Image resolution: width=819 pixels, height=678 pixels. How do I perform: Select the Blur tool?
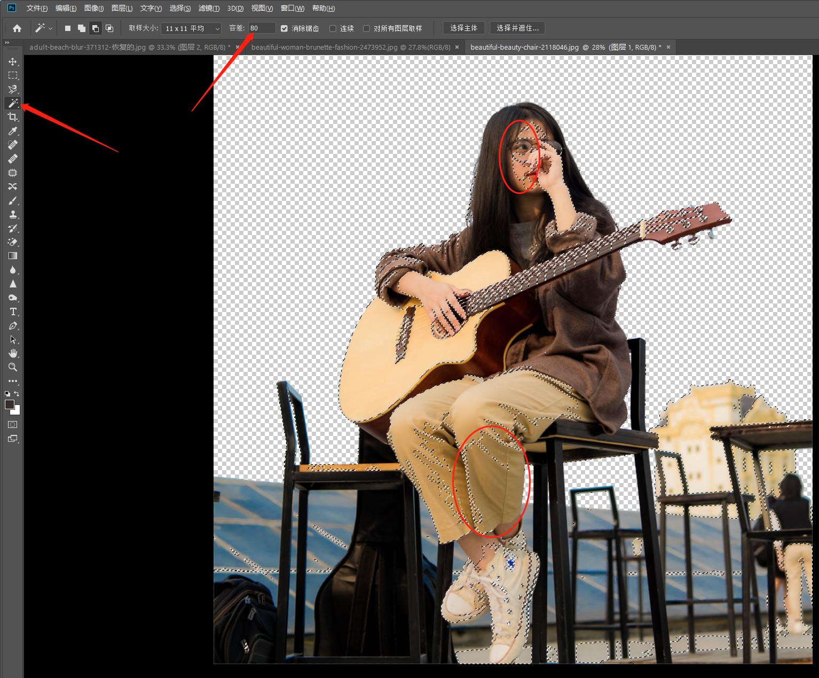pos(13,270)
